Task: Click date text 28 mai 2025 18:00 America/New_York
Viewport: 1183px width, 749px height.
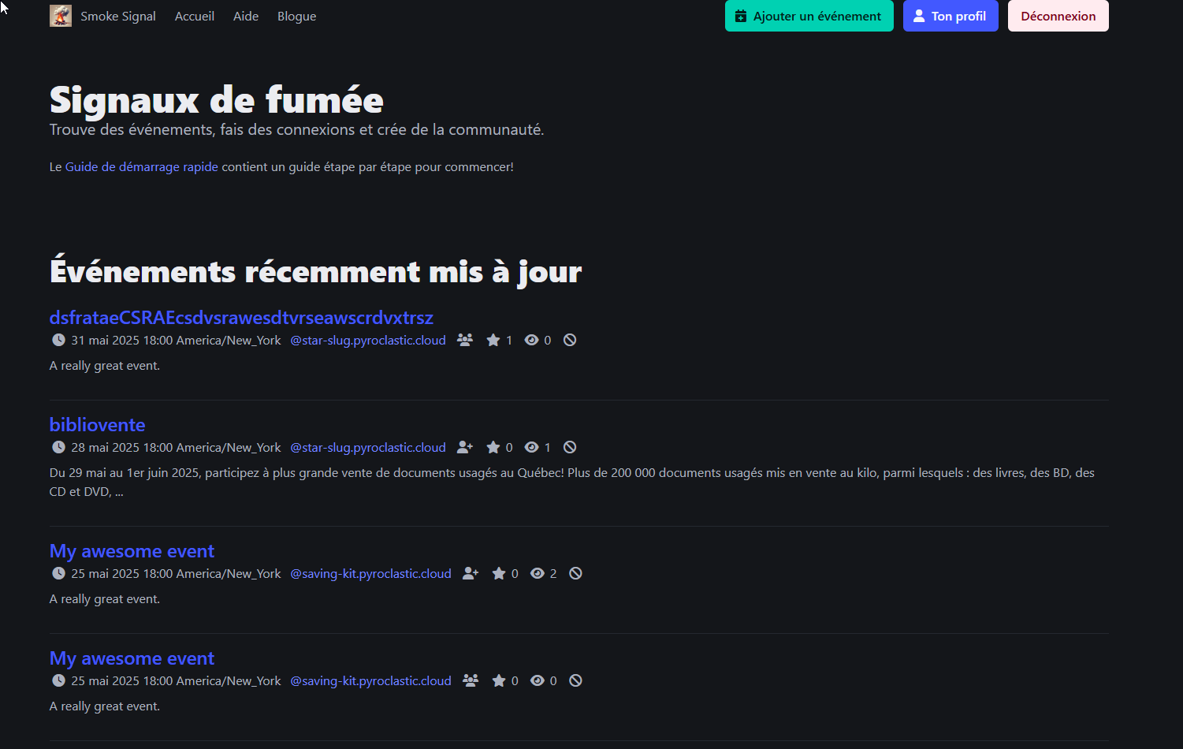Action: tap(176, 447)
